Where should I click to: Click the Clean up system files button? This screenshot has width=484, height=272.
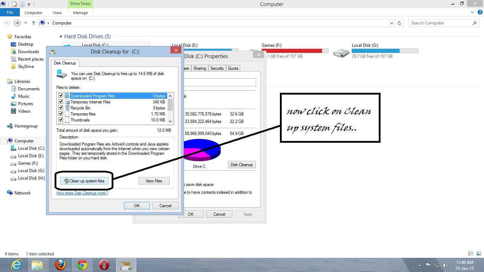tap(84, 181)
